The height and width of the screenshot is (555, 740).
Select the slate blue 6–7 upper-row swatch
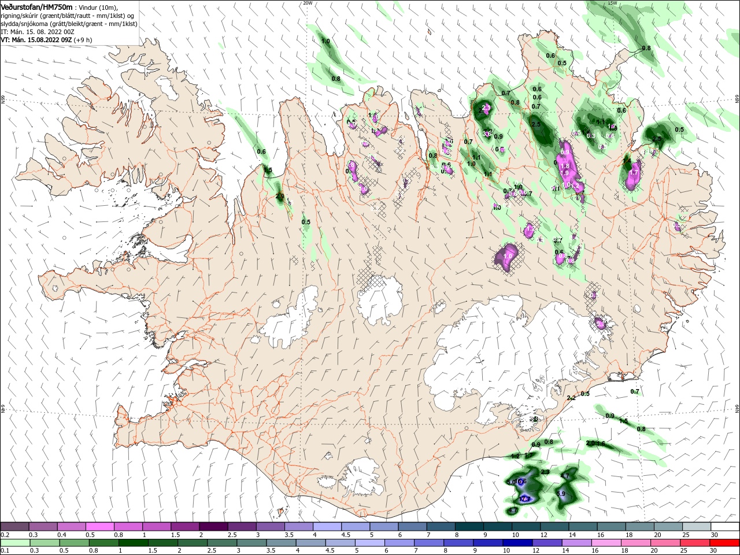pos(412,527)
